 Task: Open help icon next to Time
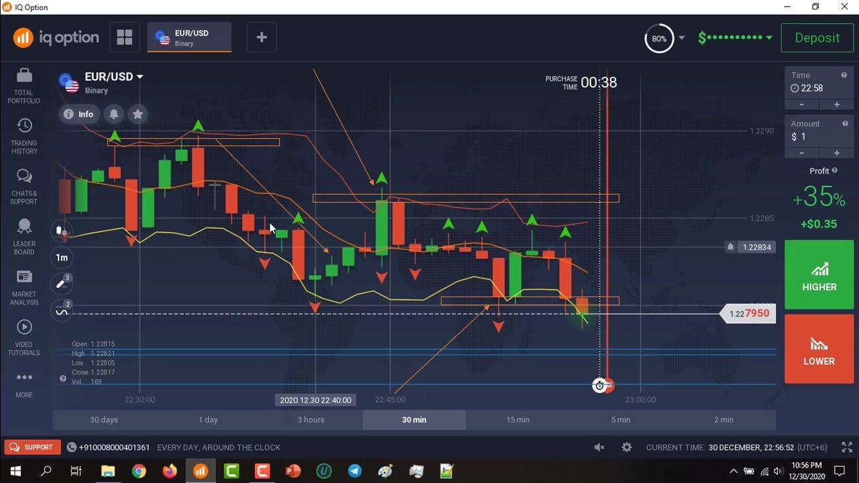(x=844, y=75)
